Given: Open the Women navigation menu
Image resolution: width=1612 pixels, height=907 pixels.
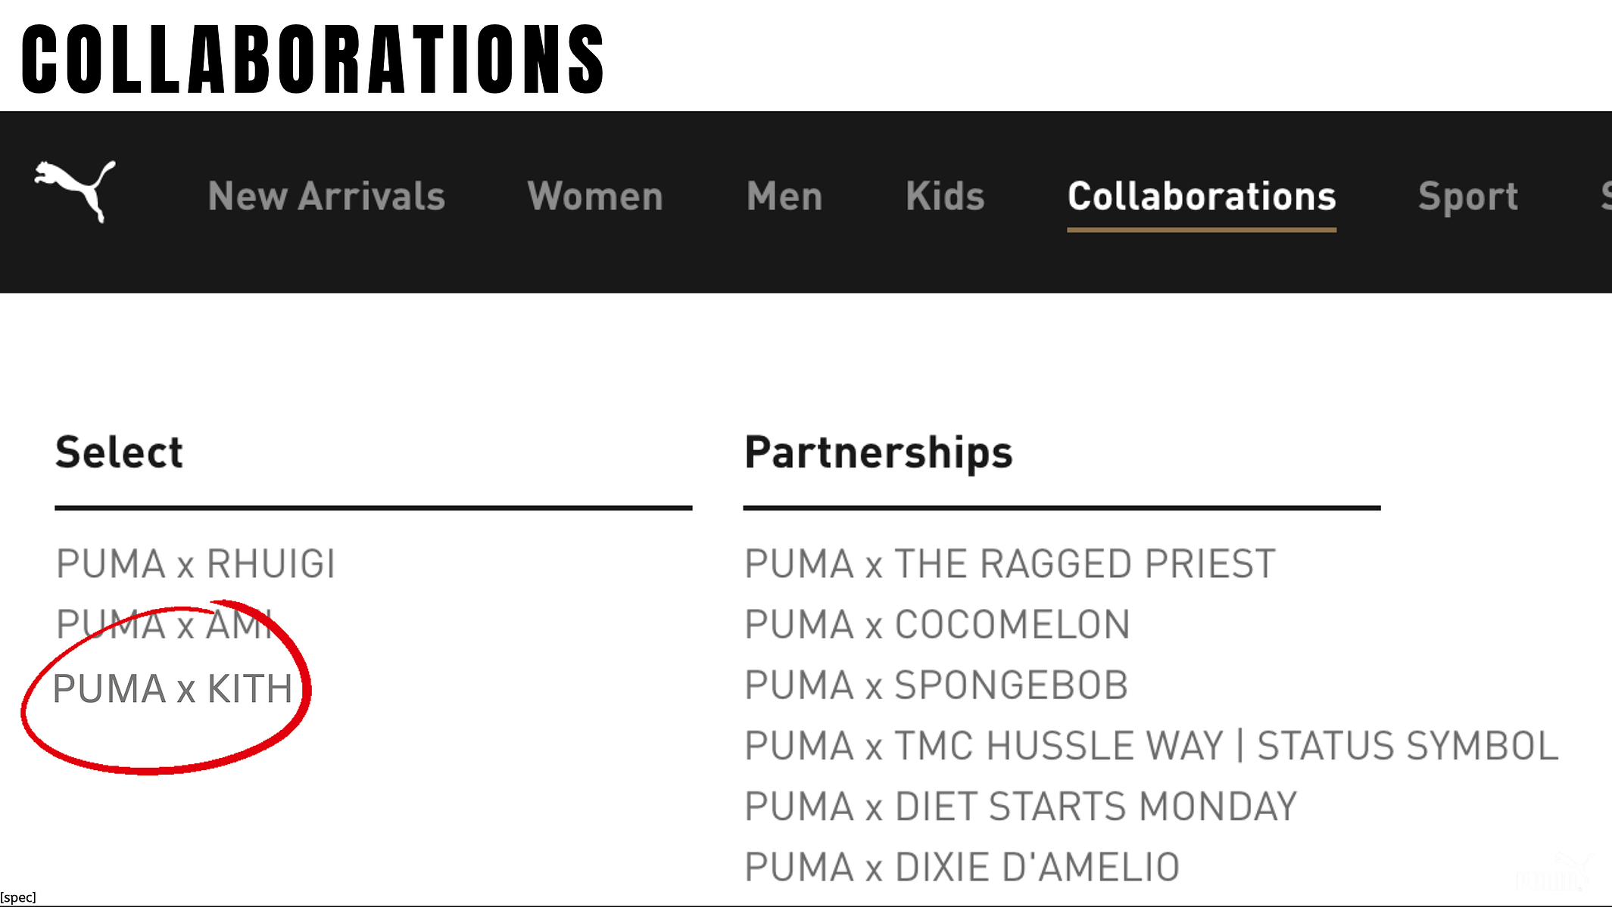Looking at the screenshot, I should (x=595, y=197).
